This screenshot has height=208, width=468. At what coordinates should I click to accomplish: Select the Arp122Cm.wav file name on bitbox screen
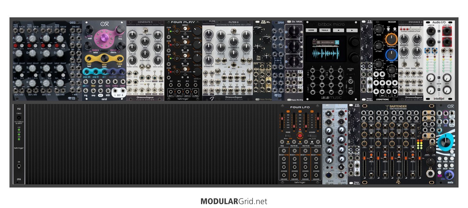(x=328, y=42)
